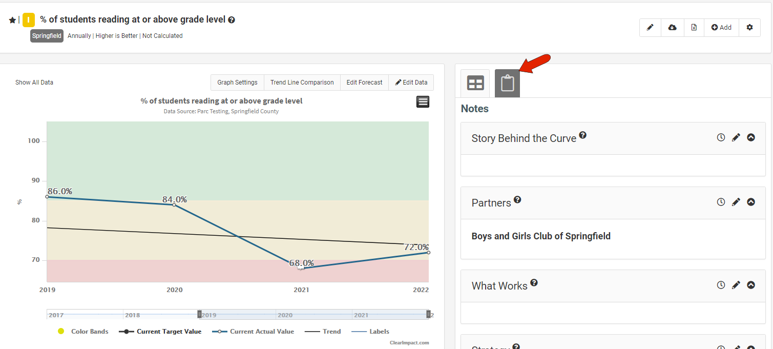
Task: Edit the Partners note
Action: [736, 202]
